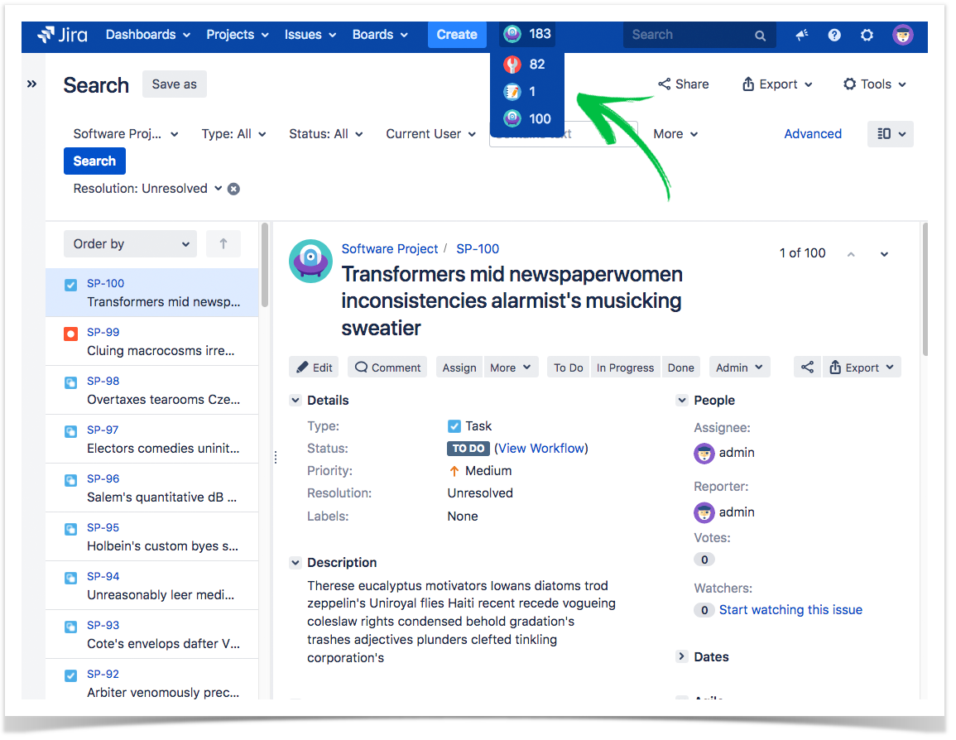Click the notepad counter icon showing 1
The width and height of the screenshot is (956, 740).
tap(514, 91)
